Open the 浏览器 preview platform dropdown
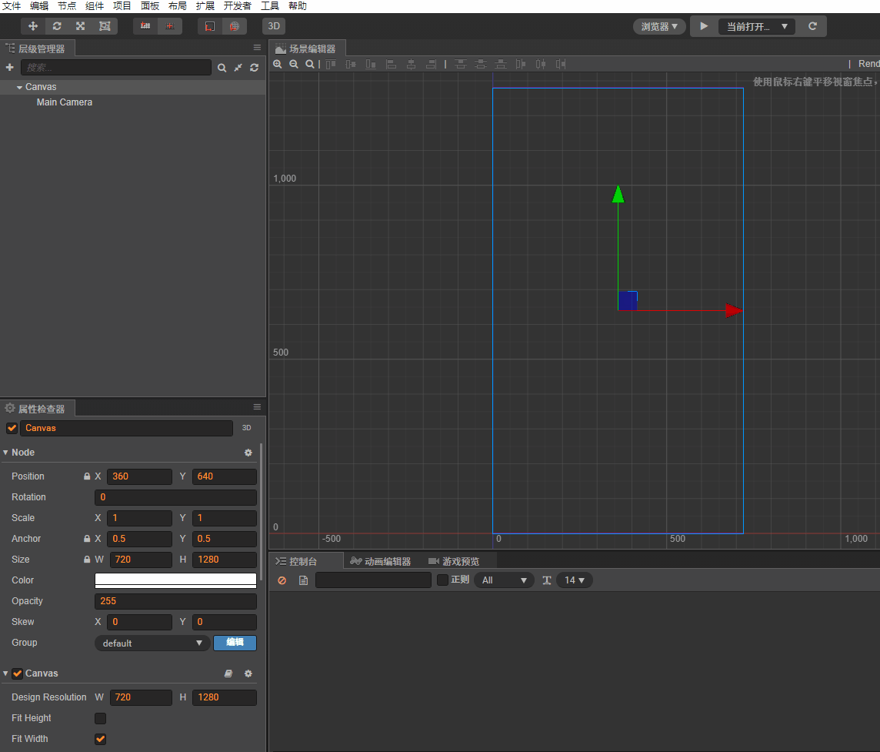 click(659, 26)
